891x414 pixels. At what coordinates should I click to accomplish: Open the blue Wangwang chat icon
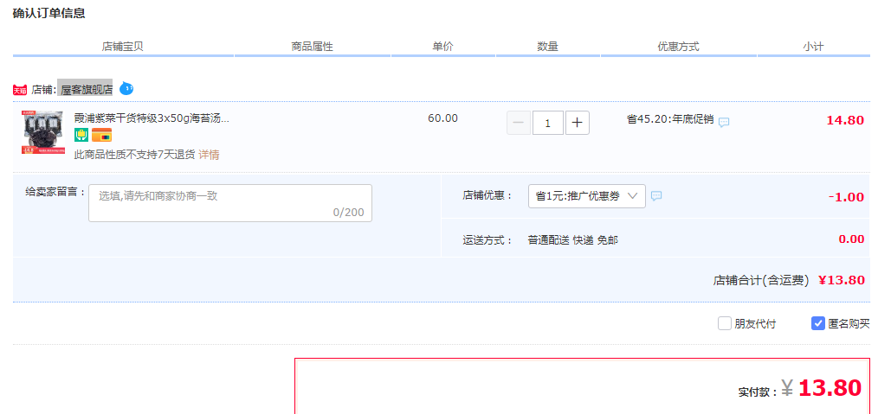click(126, 88)
